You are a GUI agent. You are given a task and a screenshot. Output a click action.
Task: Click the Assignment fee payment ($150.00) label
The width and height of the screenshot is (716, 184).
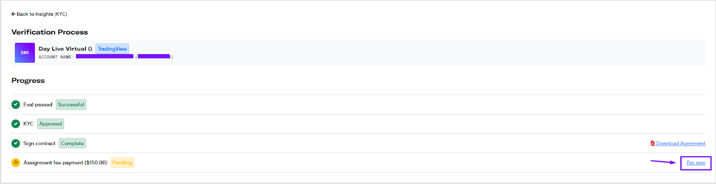point(65,163)
